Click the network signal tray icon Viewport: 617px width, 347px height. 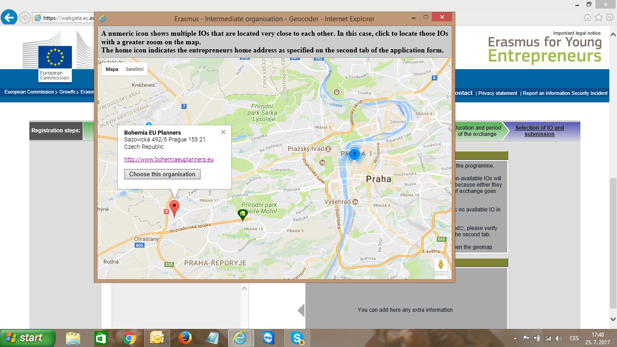[x=548, y=338]
